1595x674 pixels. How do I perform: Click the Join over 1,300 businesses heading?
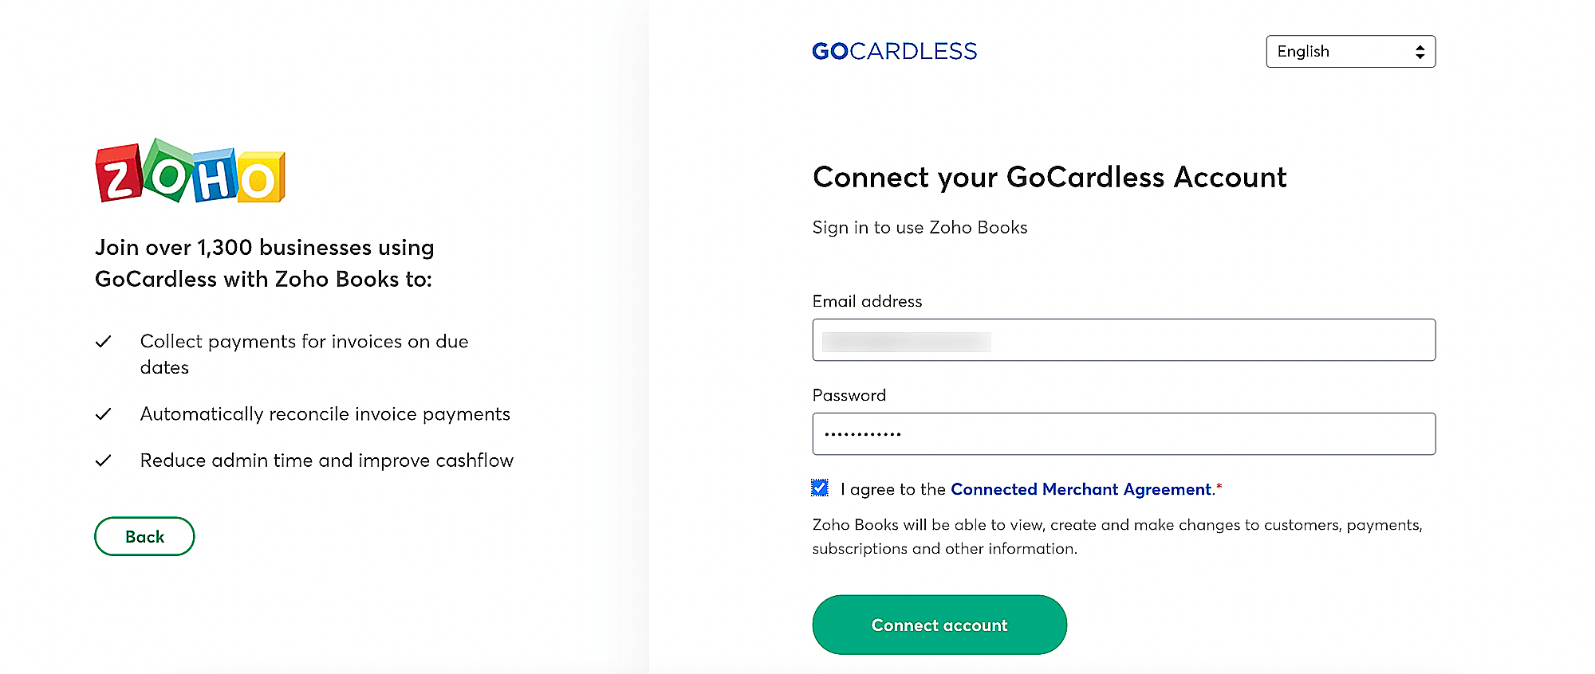(x=264, y=264)
